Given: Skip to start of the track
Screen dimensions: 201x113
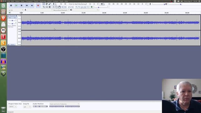Looking at the screenshot, I should point(27,6).
